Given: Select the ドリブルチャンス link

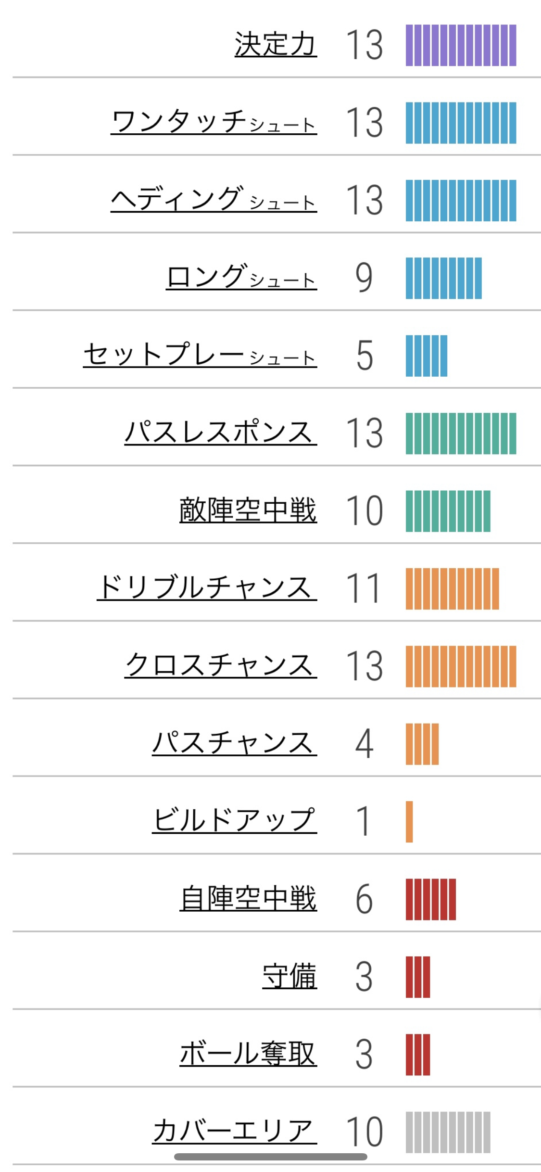Looking at the screenshot, I should tap(207, 588).
